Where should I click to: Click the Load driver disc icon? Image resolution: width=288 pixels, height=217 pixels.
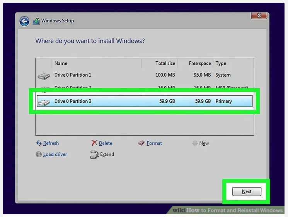pos(39,154)
